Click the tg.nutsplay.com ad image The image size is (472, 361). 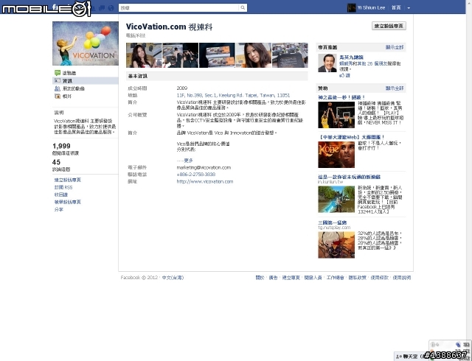point(336,245)
